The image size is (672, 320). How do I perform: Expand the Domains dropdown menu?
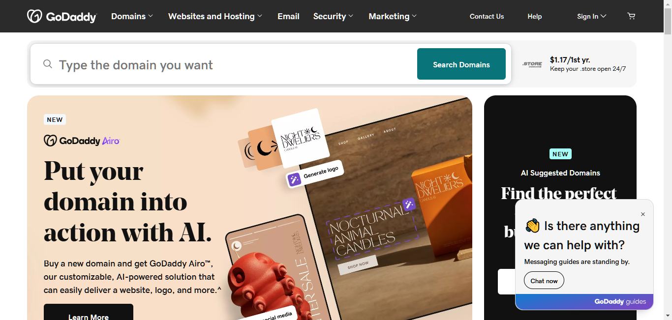(x=132, y=16)
